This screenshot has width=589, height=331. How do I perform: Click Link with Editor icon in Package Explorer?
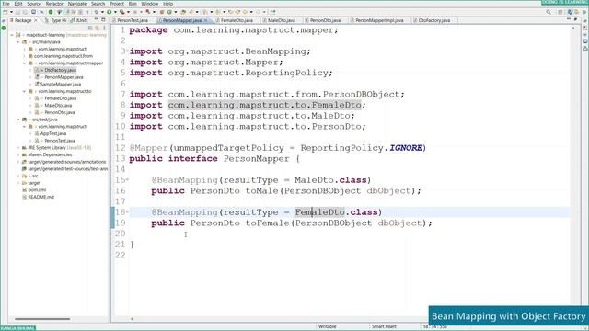click(x=98, y=28)
